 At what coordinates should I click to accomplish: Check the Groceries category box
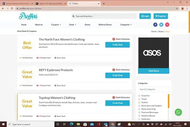point(139,96)
